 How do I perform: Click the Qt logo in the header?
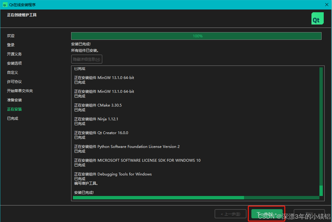(x=317, y=18)
